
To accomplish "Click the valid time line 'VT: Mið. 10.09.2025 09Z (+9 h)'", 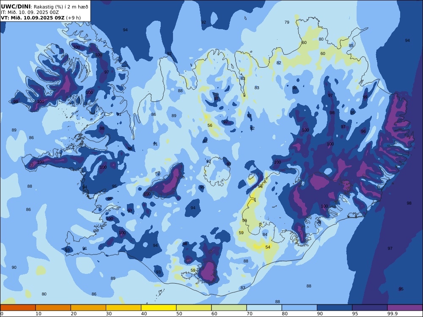I will (x=41, y=18).
